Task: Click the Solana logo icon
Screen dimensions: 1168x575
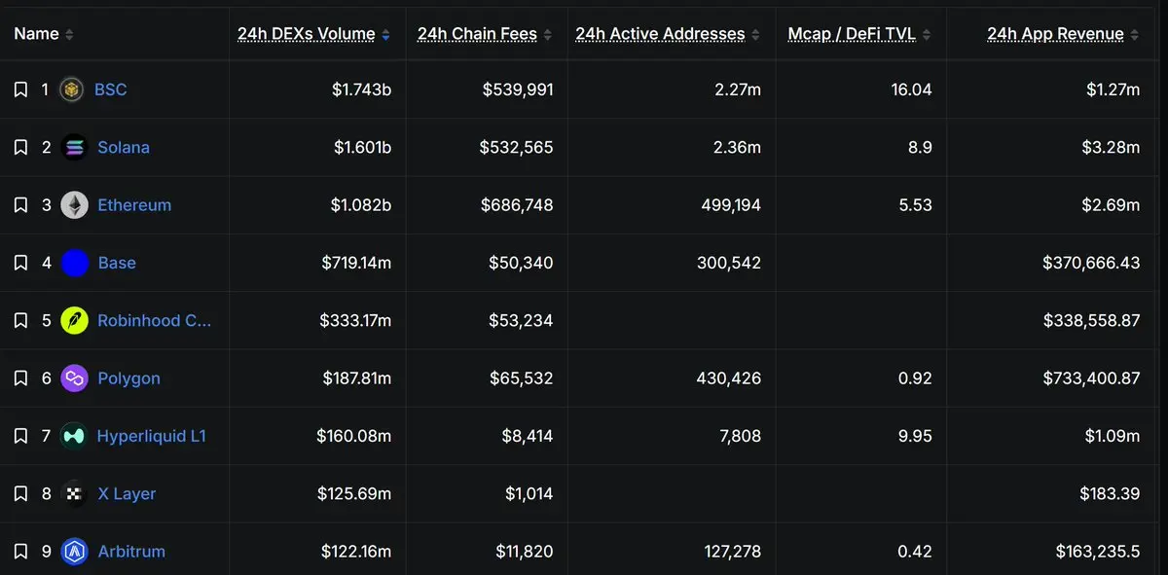Action: pos(74,148)
